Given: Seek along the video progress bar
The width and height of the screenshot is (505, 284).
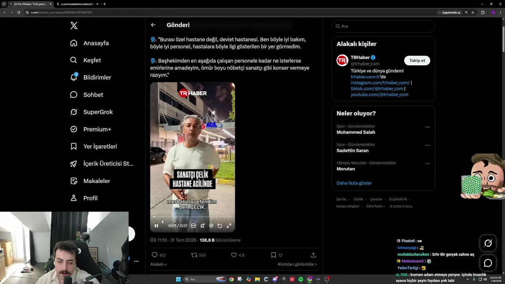Looking at the screenshot, I should click(x=193, y=217).
